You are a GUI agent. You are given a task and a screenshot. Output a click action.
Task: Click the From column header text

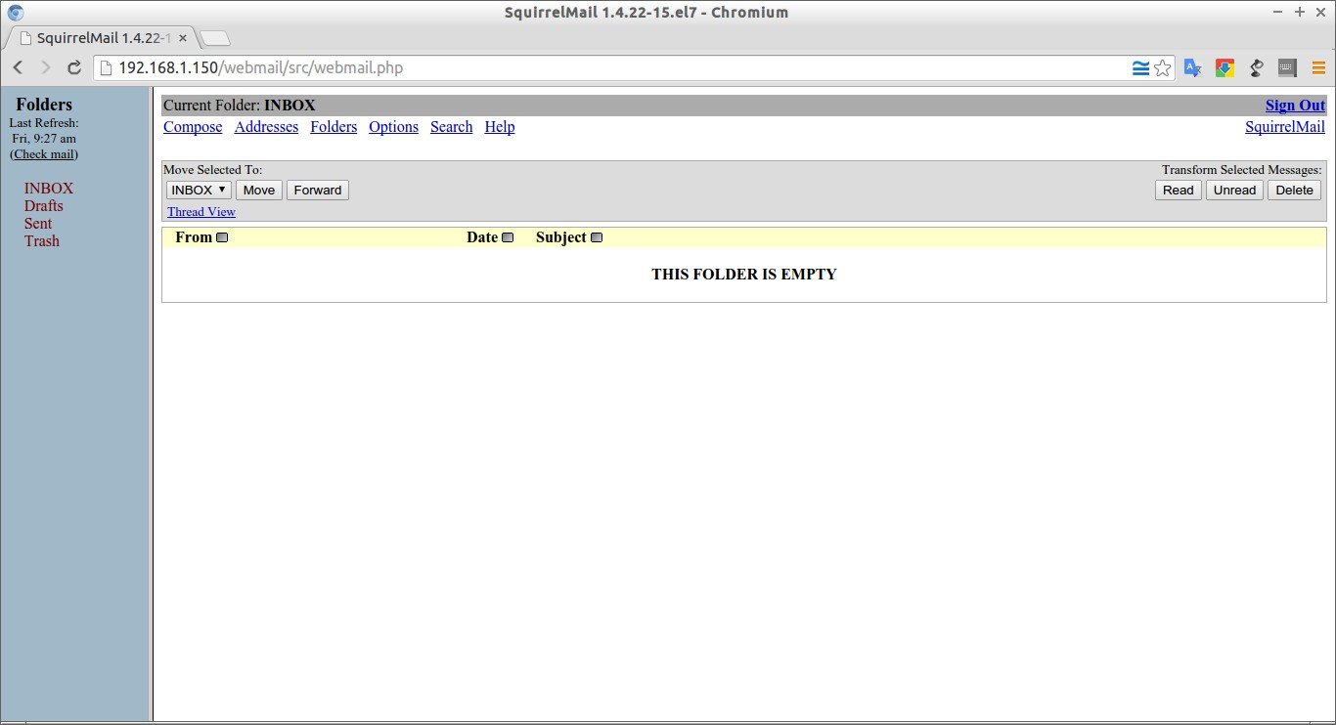point(194,237)
